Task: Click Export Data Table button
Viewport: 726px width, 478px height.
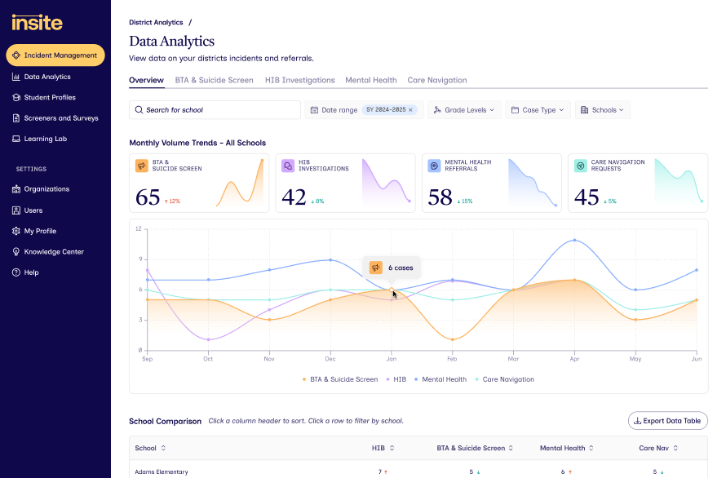Action: click(x=667, y=421)
